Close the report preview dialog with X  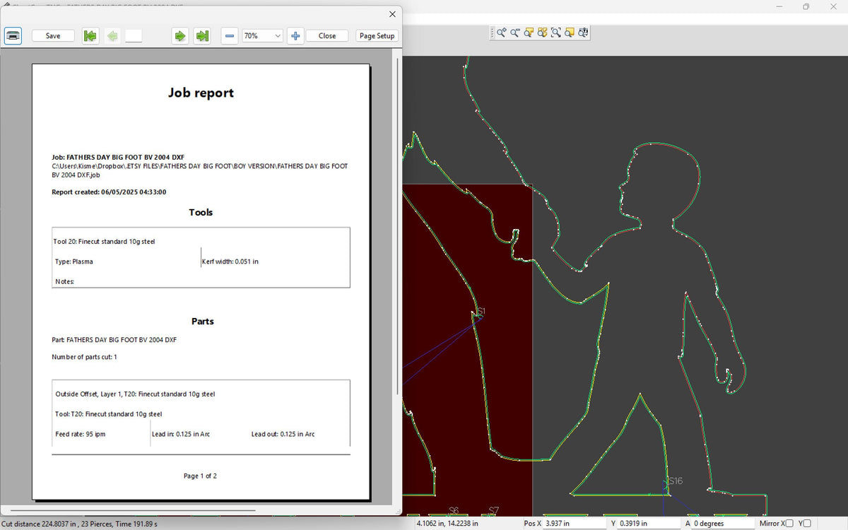[x=392, y=14]
